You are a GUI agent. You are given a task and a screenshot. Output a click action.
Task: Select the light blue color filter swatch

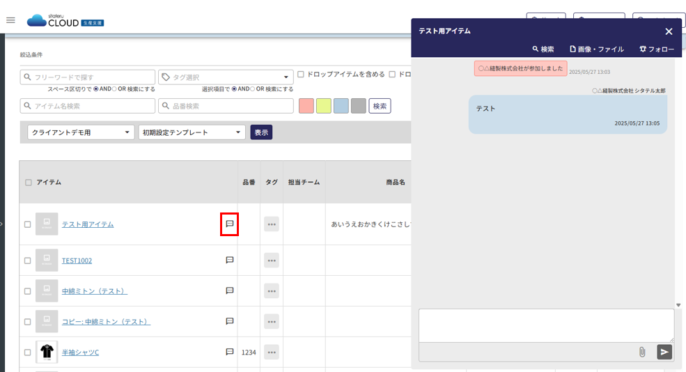(341, 106)
